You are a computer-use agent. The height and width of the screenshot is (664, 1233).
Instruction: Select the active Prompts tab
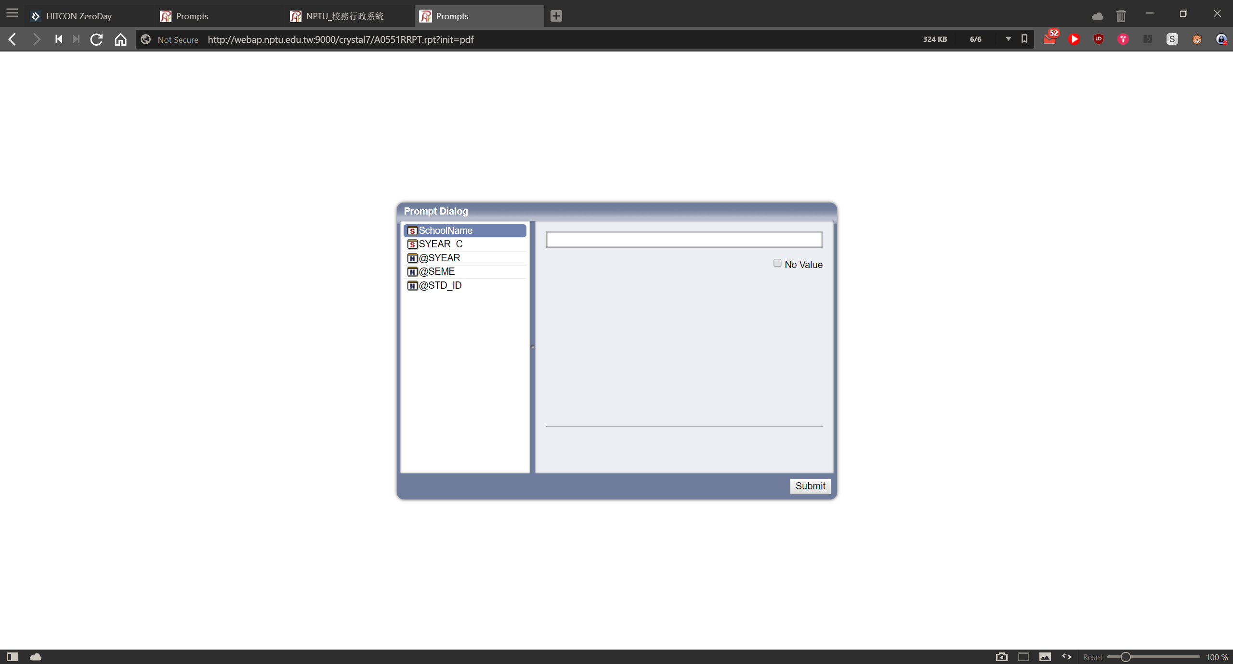click(480, 16)
